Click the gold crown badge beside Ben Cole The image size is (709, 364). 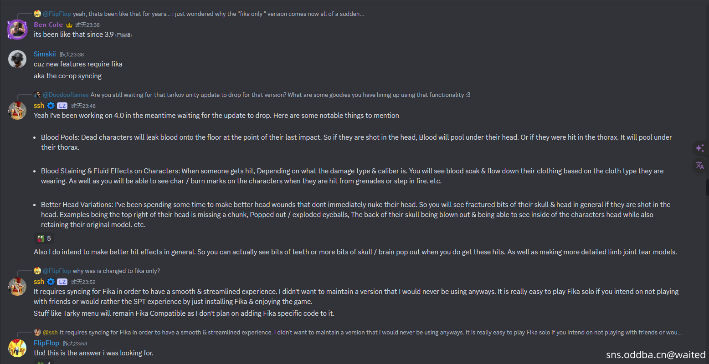[x=69, y=25]
